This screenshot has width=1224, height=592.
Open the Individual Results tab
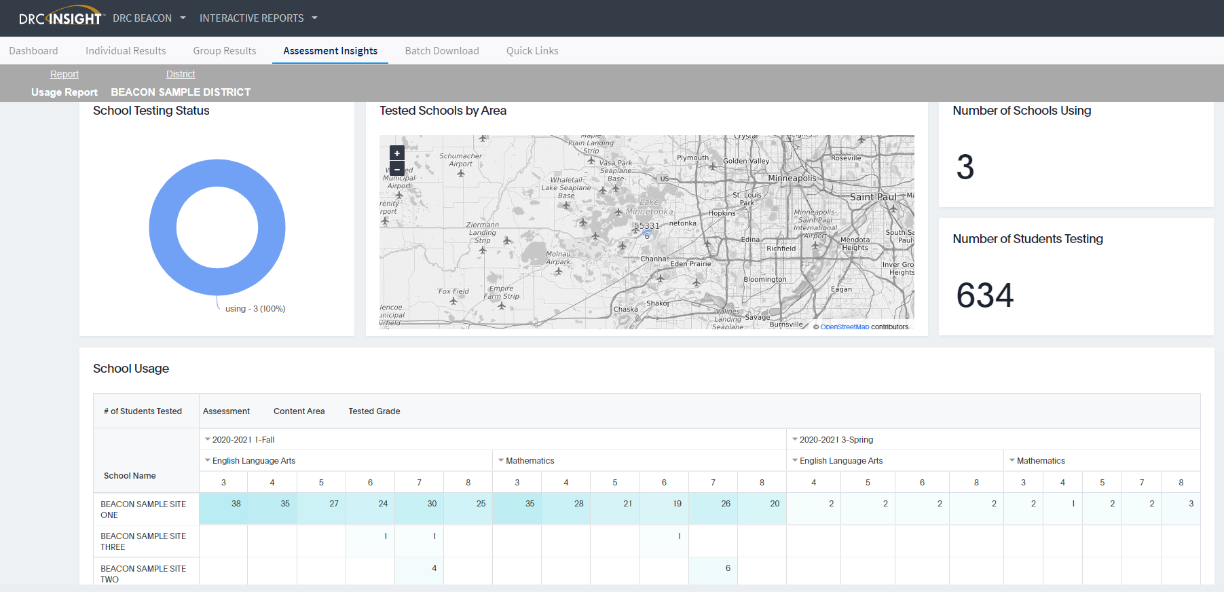126,51
